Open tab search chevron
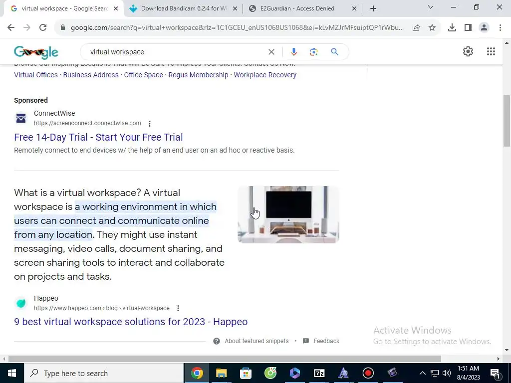Viewport: 511px width, 383px height. (430, 7)
